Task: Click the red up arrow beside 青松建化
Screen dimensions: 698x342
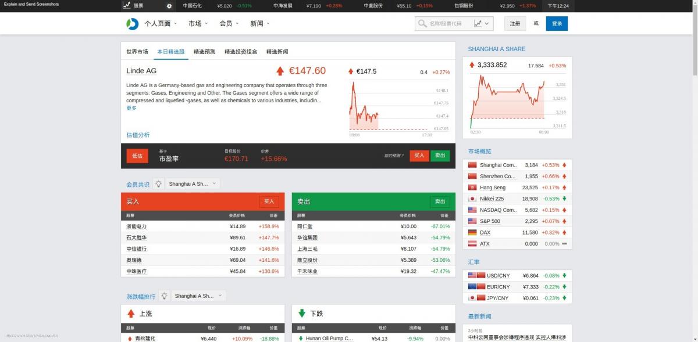Action: [130, 339]
